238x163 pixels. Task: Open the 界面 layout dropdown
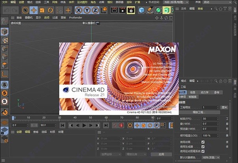coord(217,2)
